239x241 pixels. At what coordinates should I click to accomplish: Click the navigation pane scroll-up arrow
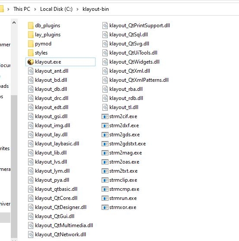click(14, 23)
